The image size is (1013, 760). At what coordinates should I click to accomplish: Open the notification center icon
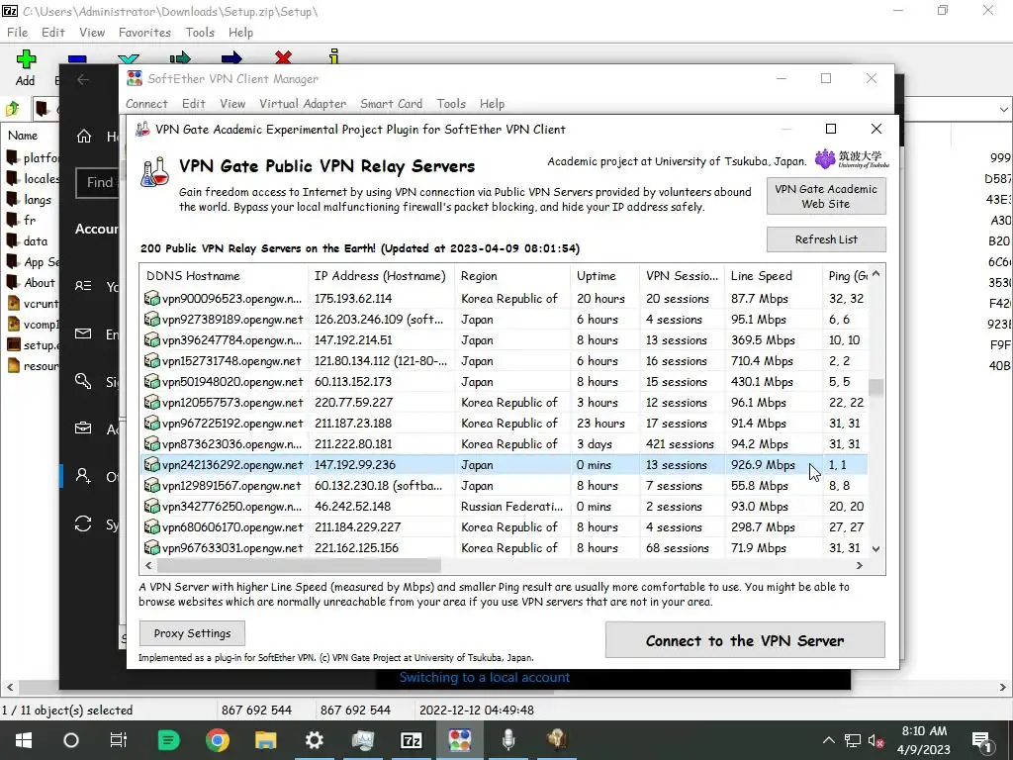coord(980,741)
